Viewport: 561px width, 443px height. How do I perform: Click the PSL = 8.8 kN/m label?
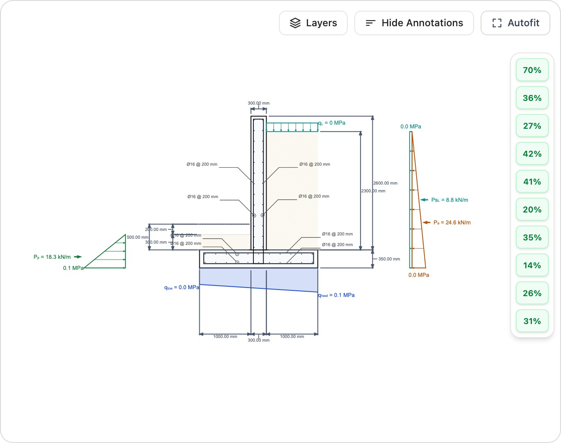449,200
